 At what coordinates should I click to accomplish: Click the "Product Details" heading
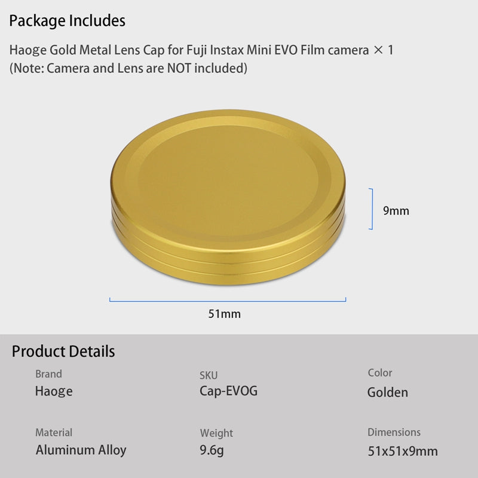(63, 351)
